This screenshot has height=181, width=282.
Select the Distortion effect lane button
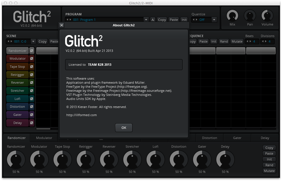pos(17,107)
